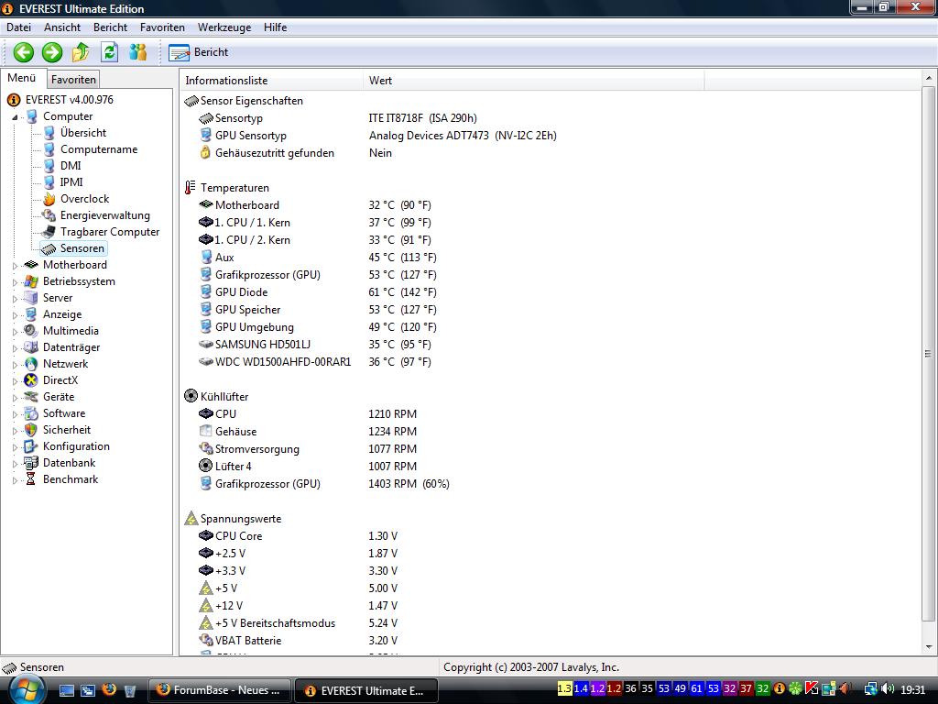Click the Up level toolbar icon
This screenshot has height=704, width=938.
[x=81, y=52]
